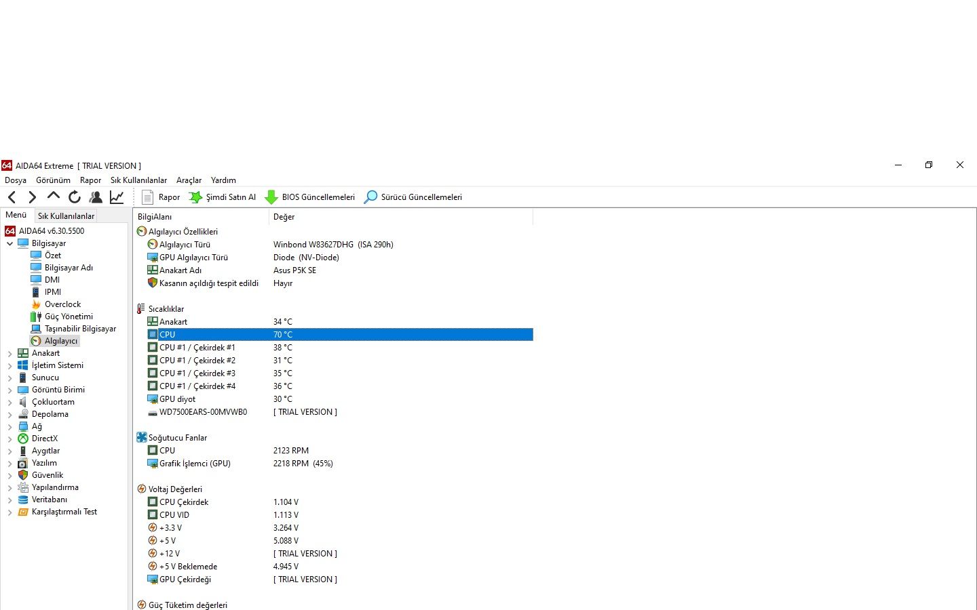This screenshot has width=977, height=610.
Task: Expand the Görüntü Birimi tree node
Action: click(x=9, y=390)
